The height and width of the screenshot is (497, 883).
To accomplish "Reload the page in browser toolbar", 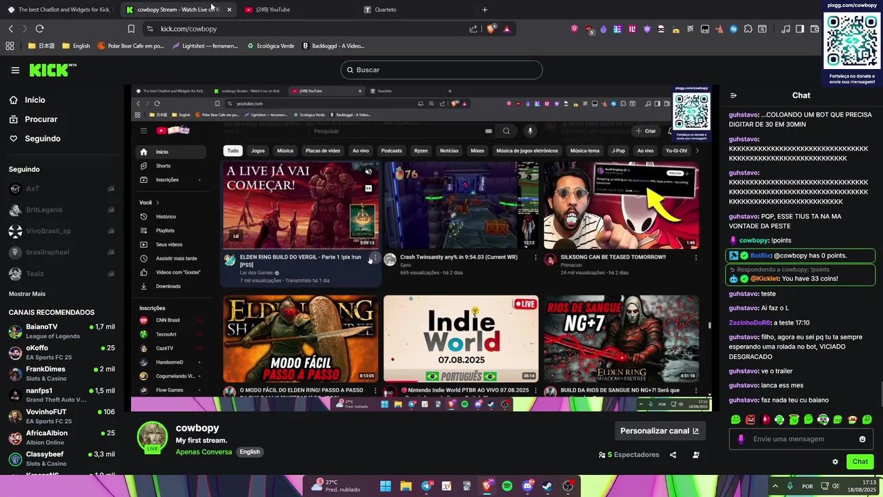I will tap(39, 28).
